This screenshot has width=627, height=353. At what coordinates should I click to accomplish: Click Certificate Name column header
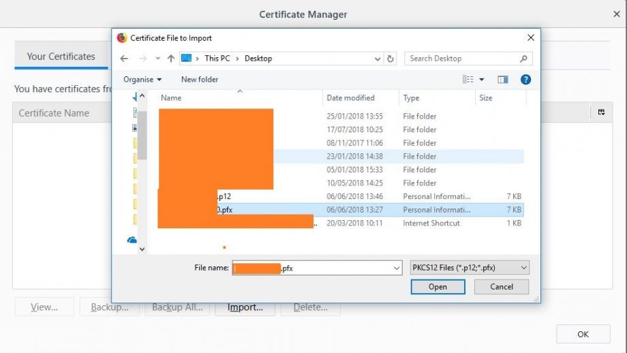coord(54,113)
